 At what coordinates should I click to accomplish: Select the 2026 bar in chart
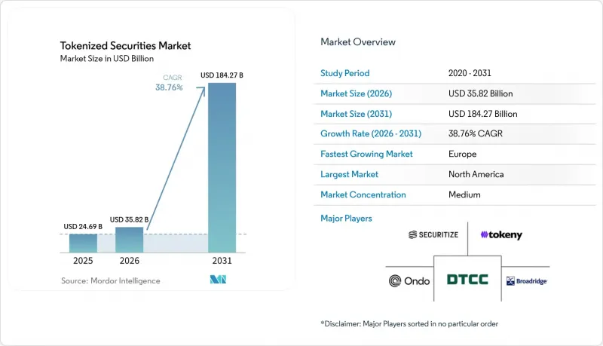pyautogui.click(x=129, y=240)
